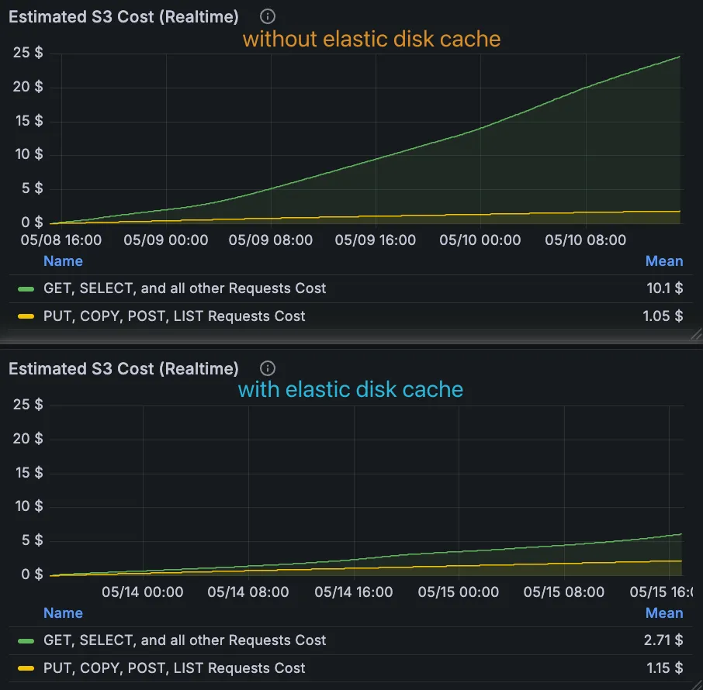Click the 10.1 $ mean value
Image resolution: width=703 pixels, height=690 pixels.
pyautogui.click(x=665, y=288)
